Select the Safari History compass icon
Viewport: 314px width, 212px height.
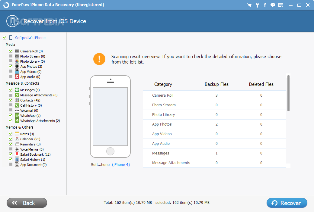[x=17, y=159]
